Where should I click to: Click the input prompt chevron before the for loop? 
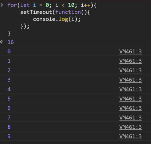coord(2,5)
